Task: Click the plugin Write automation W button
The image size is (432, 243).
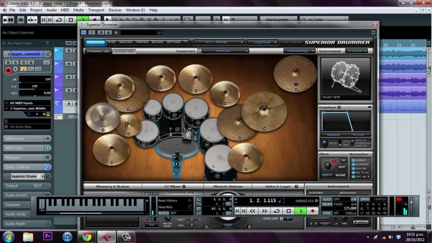Action: 108,32
